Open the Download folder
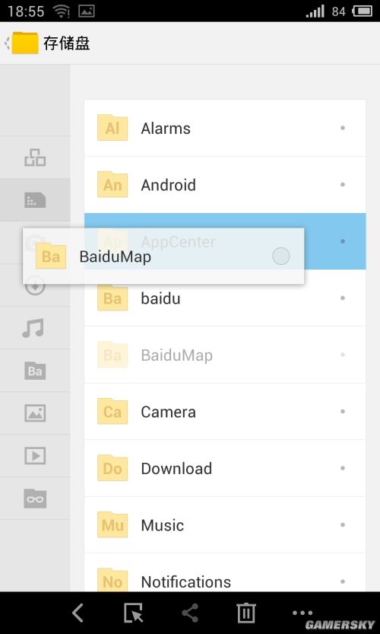The height and width of the screenshot is (634, 380). pyautogui.click(x=225, y=468)
